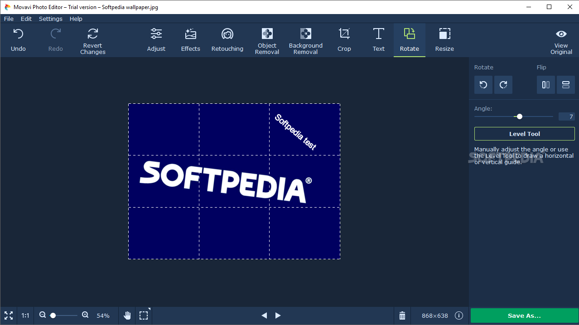Open the Effects panel

(191, 40)
